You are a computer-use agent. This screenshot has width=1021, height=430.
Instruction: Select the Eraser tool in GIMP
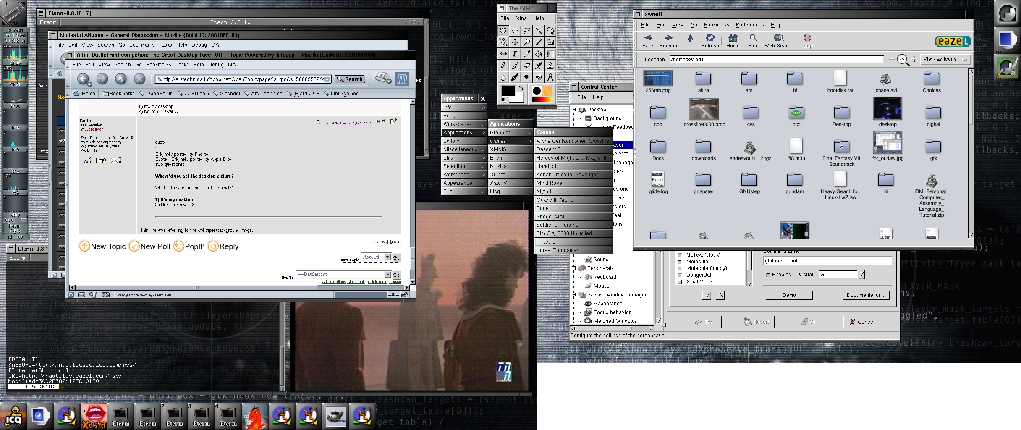click(526, 66)
